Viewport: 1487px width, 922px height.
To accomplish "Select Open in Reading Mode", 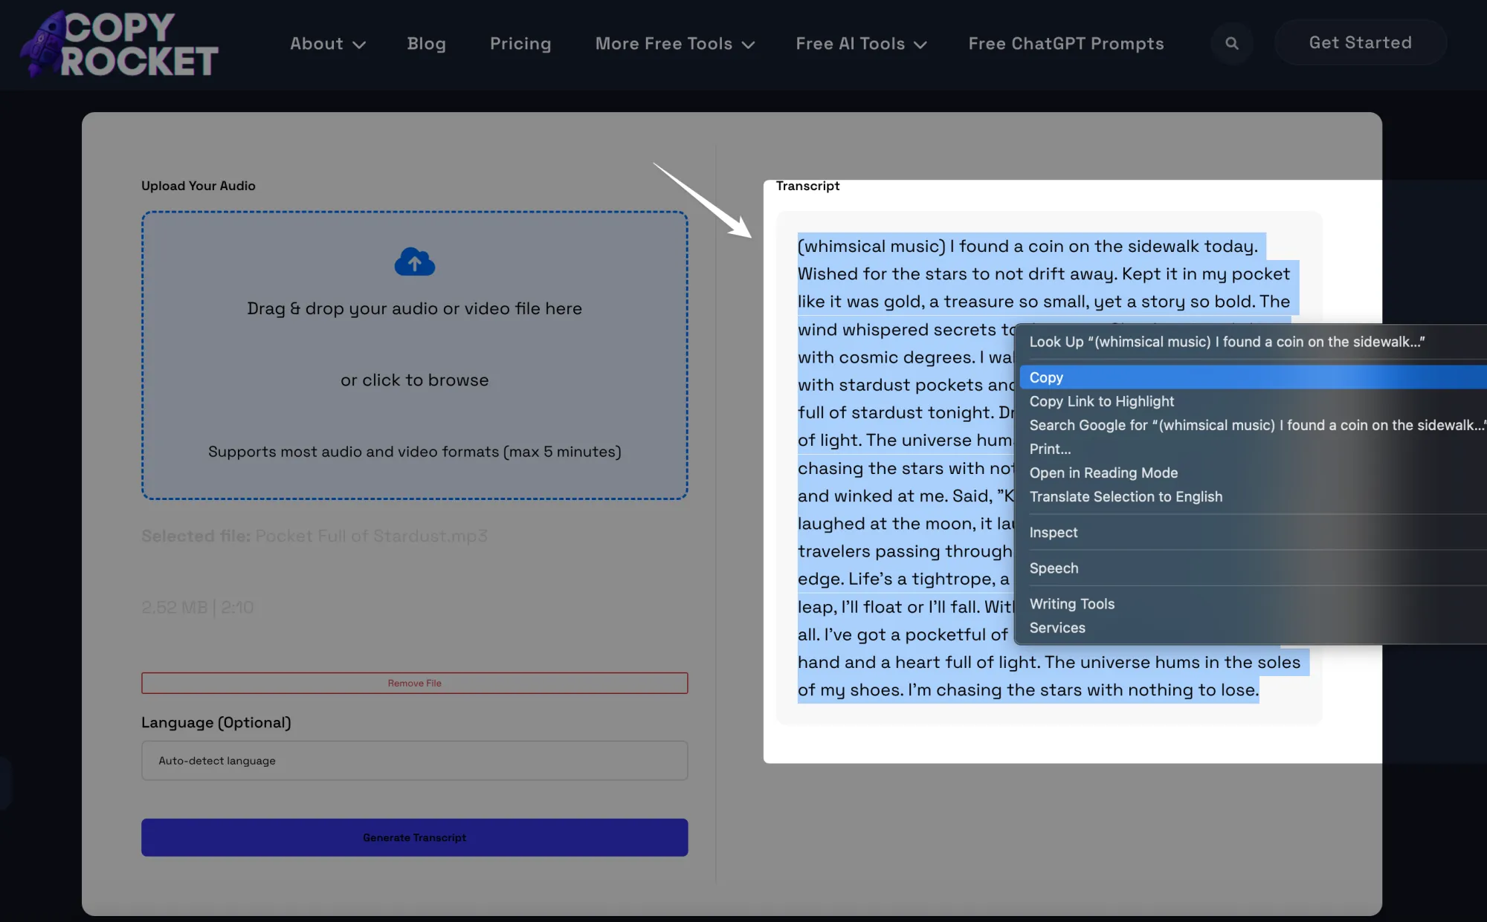I will pos(1103,473).
